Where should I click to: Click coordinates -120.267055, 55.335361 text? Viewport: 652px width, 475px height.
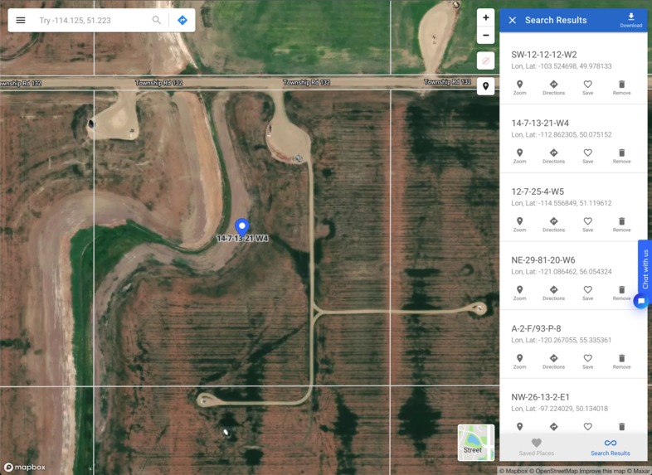pyautogui.click(x=575, y=341)
